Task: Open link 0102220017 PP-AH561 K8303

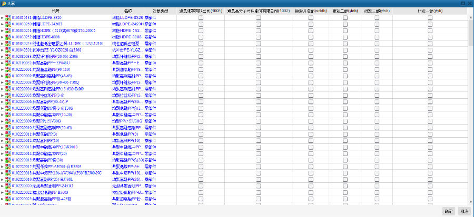Action: click(x=46, y=167)
